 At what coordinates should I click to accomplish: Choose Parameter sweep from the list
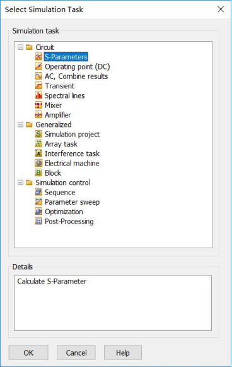[x=72, y=202]
